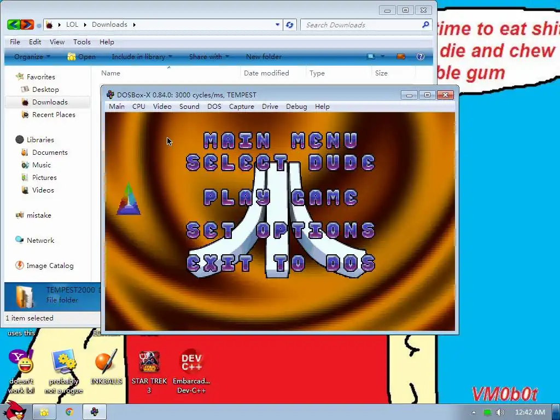This screenshot has width=560, height=420.
Task: Choose EXIT TO DOS in Tempest menu
Action: (x=281, y=263)
